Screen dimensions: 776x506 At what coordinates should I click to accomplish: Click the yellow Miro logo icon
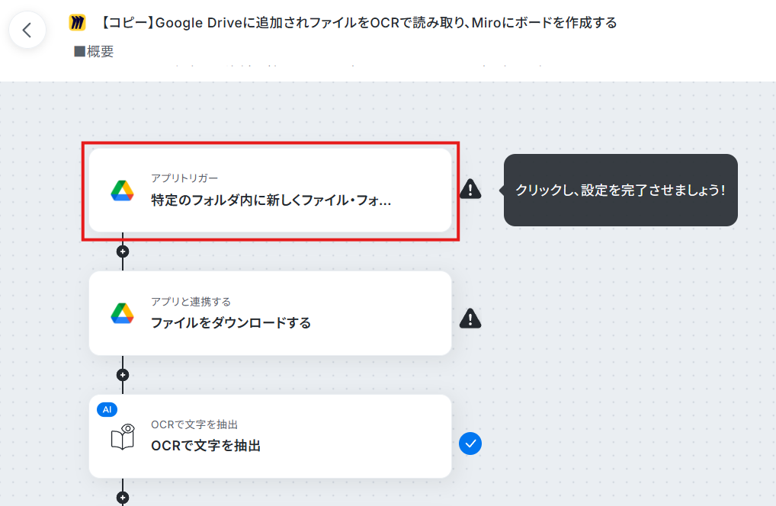pyautogui.click(x=77, y=23)
